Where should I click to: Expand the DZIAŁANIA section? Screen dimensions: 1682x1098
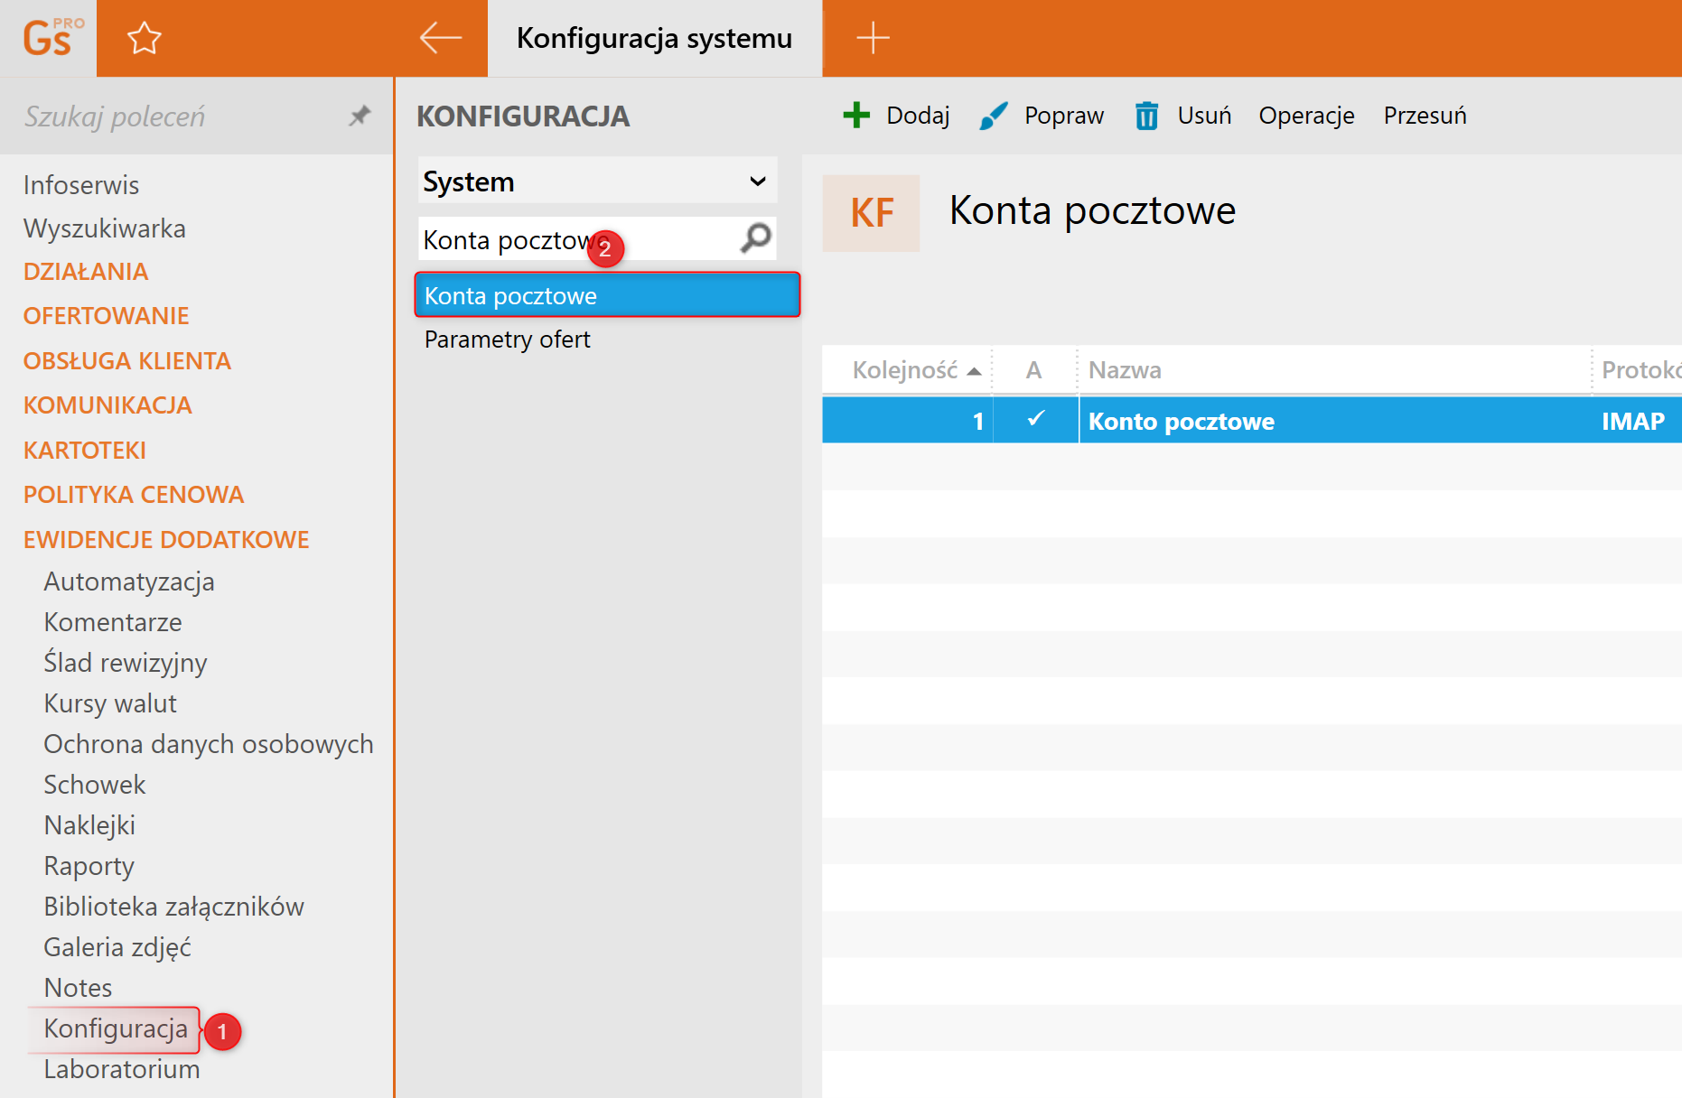[86, 272]
